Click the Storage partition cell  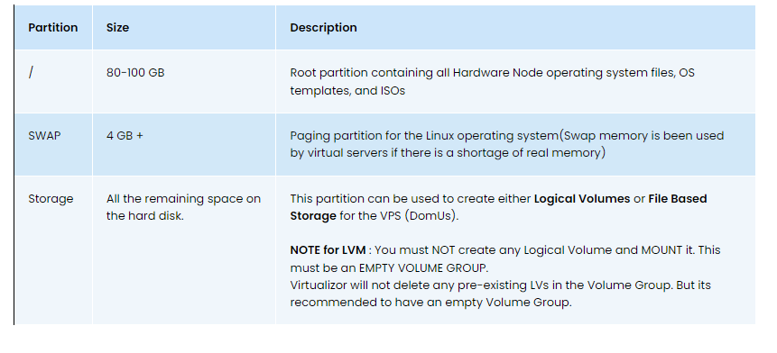click(53, 250)
